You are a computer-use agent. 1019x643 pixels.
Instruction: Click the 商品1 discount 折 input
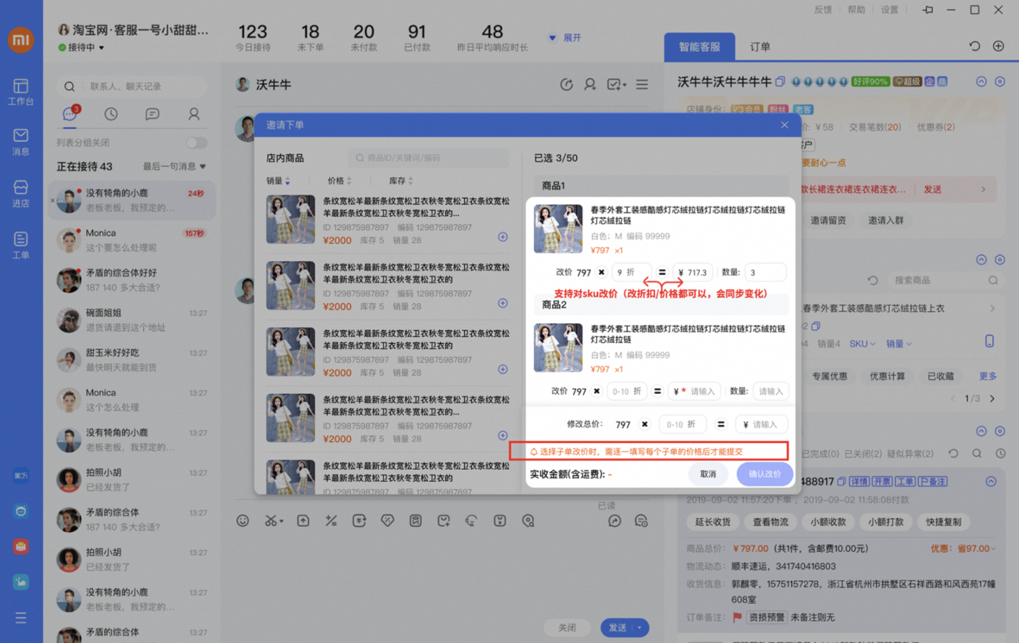point(631,272)
